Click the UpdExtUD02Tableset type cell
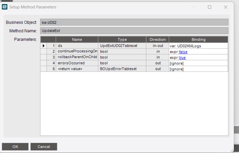This screenshot has height=153, width=239. [122, 46]
